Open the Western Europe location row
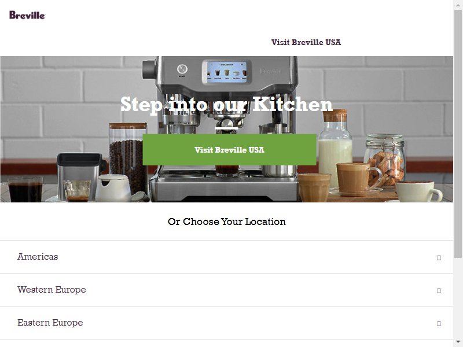 click(x=226, y=290)
